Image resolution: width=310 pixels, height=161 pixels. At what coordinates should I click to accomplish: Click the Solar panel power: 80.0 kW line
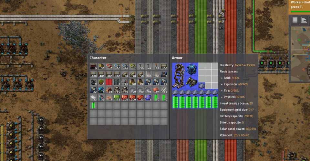[x=238, y=129]
